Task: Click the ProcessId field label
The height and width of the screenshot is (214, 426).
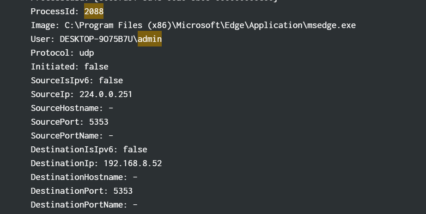Action: pos(55,12)
